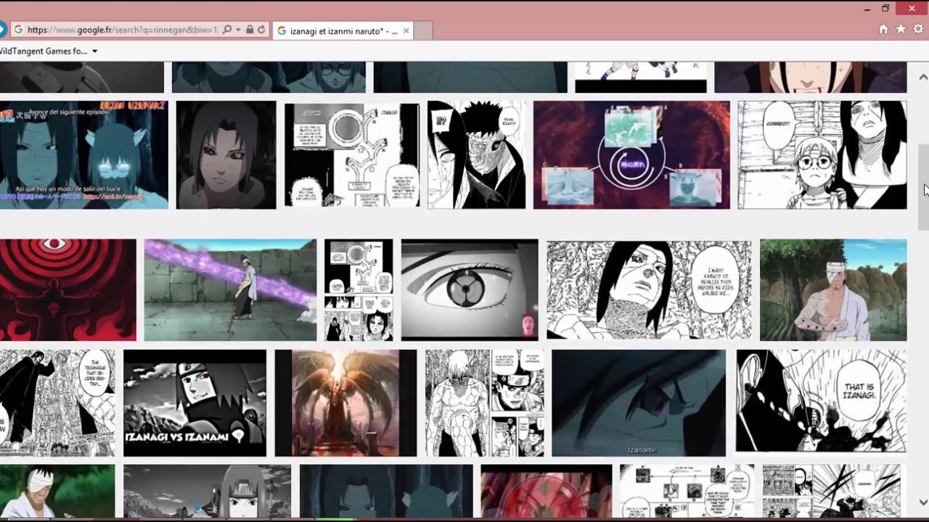This screenshot has height=522, width=929.
Task: Open the 'The technique that decides destiny' manga thumbnail
Action: coord(57,403)
